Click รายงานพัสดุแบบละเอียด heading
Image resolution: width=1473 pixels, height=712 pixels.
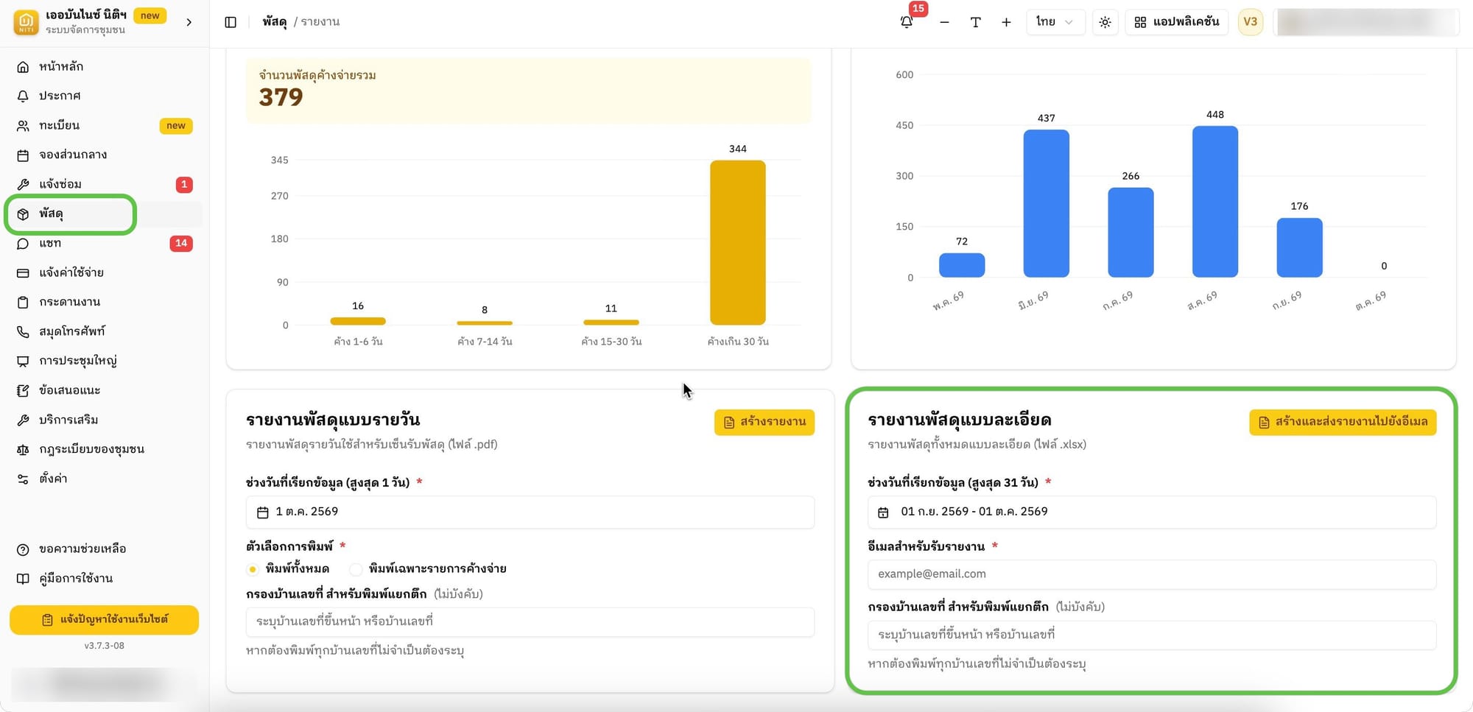coord(960,420)
